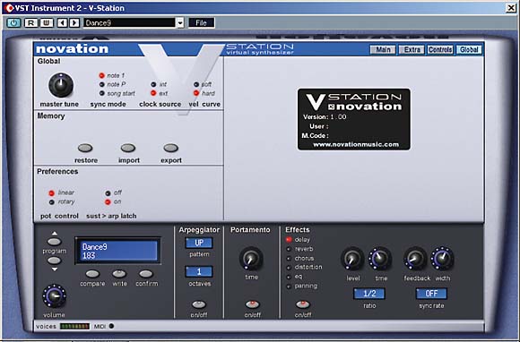Click the voices meter display
Viewport: 520px width, 342px height.
[x=74, y=327]
